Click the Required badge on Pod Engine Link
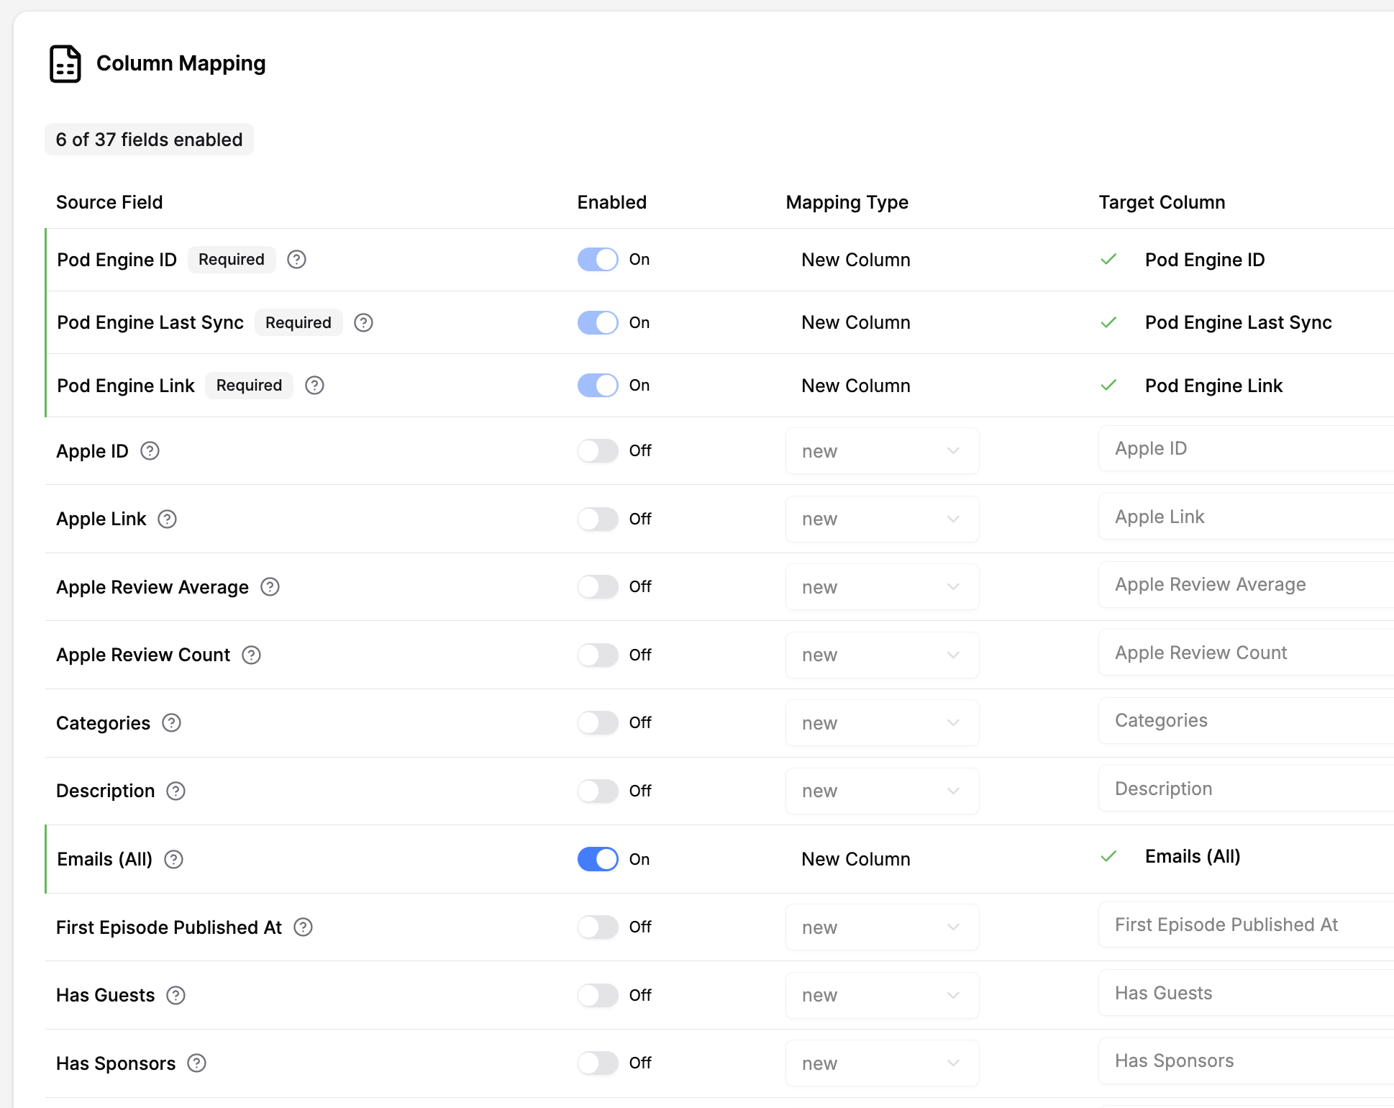 [x=249, y=386]
